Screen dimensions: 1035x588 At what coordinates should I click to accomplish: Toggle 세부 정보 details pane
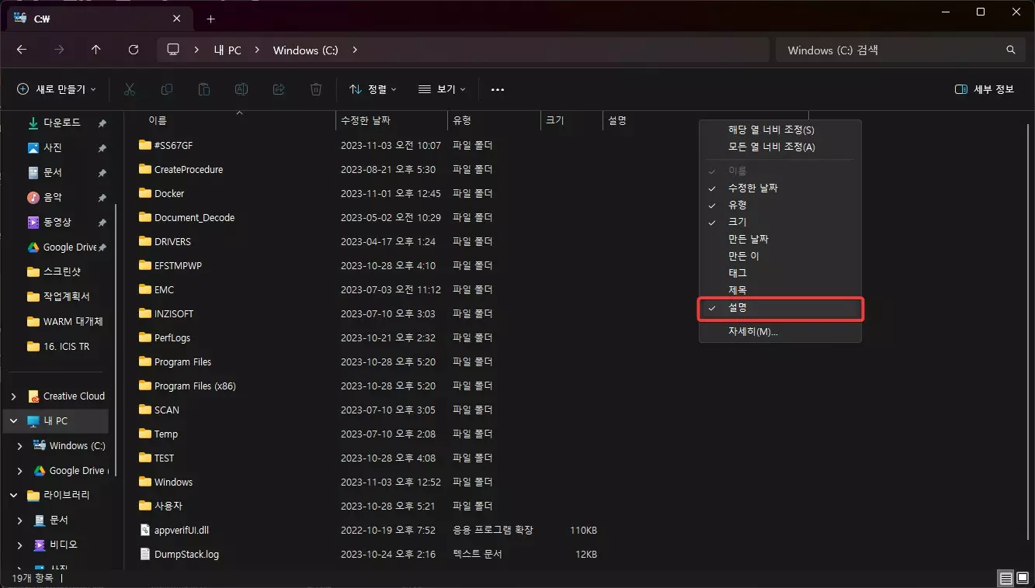pyautogui.click(x=985, y=89)
